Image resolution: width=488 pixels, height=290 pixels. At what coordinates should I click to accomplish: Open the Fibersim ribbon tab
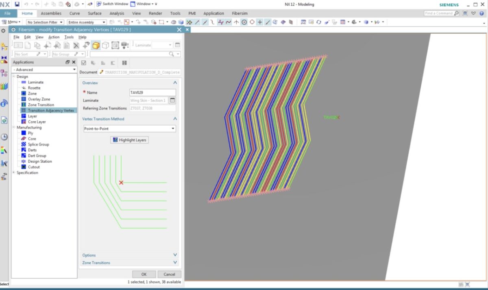pyautogui.click(x=240, y=13)
